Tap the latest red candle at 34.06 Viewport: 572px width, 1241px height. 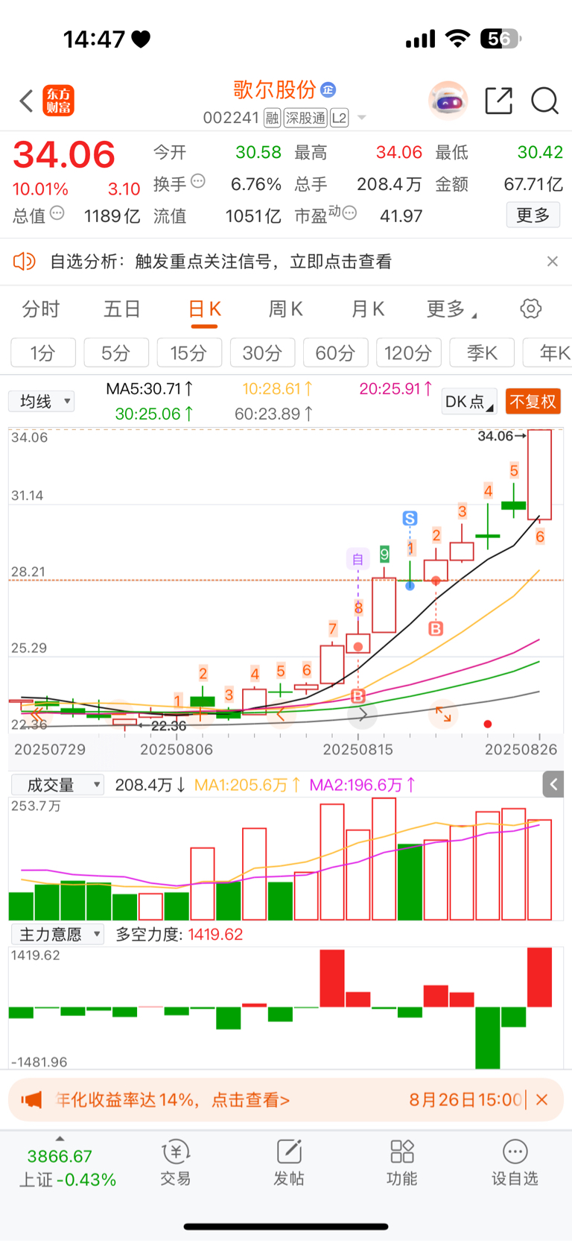(540, 475)
